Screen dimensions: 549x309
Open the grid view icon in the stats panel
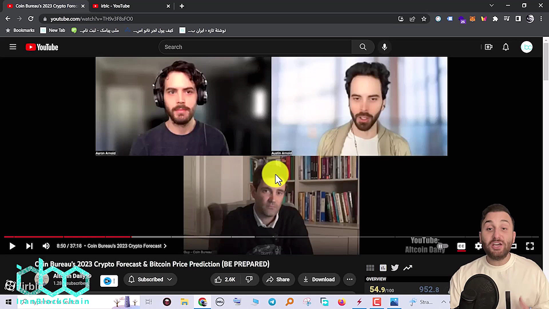pos(370,268)
